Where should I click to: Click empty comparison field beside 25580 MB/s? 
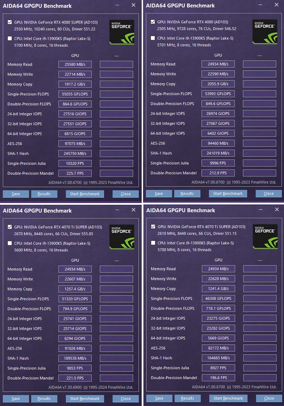click(117, 64)
